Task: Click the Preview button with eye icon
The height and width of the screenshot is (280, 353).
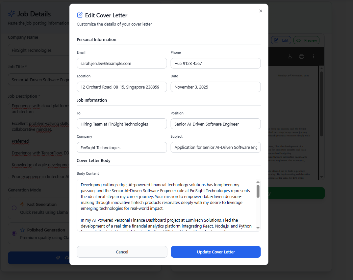Action: click(306, 40)
